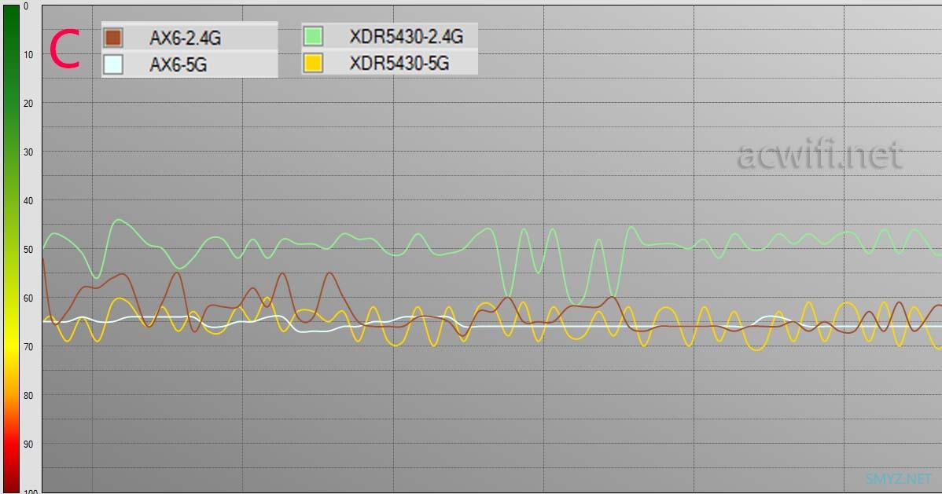The image size is (942, 494).
Task: Click the brown AX6-2.4G legend swatch
Action: coord(113,37)
